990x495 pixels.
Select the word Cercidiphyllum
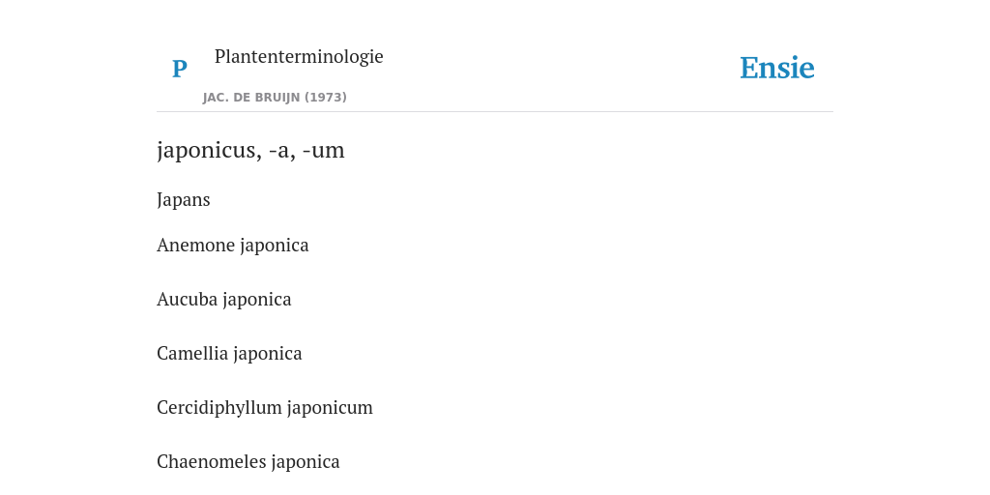pos(219,408)
